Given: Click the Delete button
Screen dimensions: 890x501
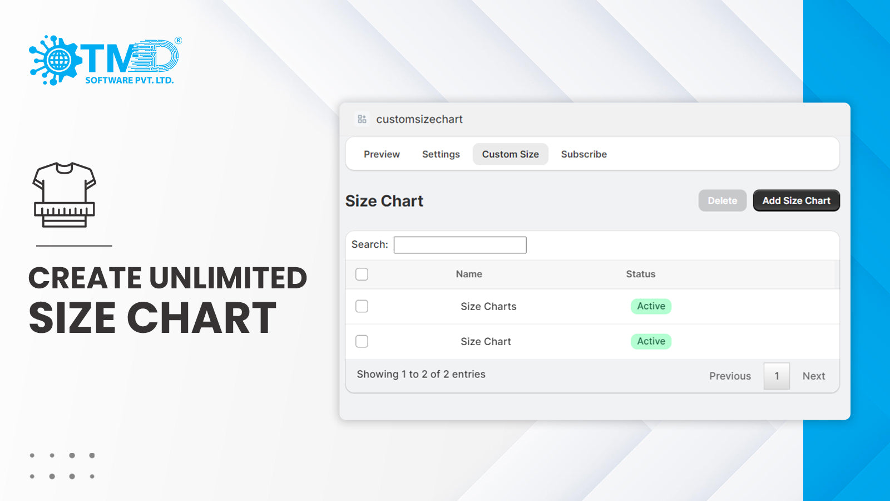Looking at the screenshot, I should (722, 200).
